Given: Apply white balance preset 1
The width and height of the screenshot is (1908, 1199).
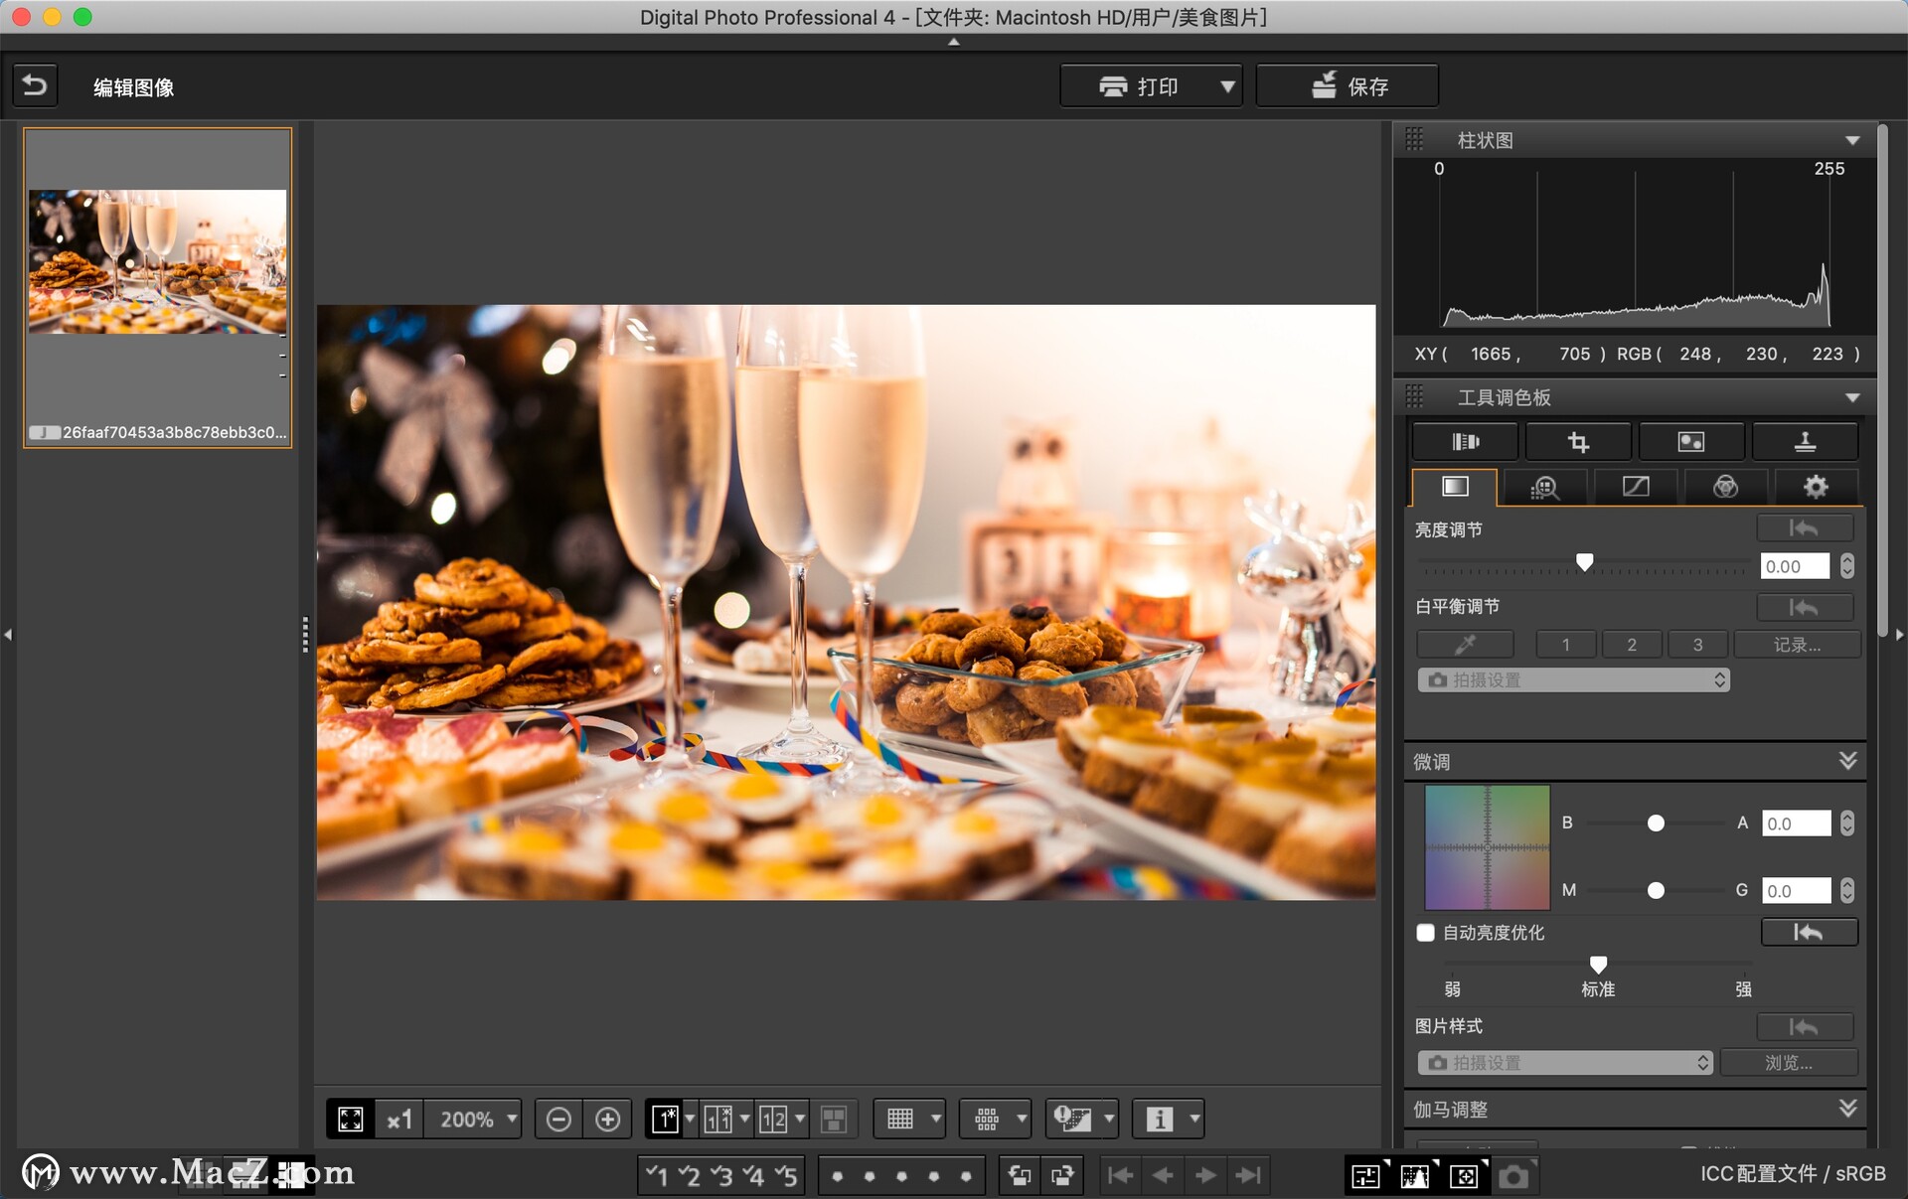Looking at the screenshot, I should tap(1565, 645).
